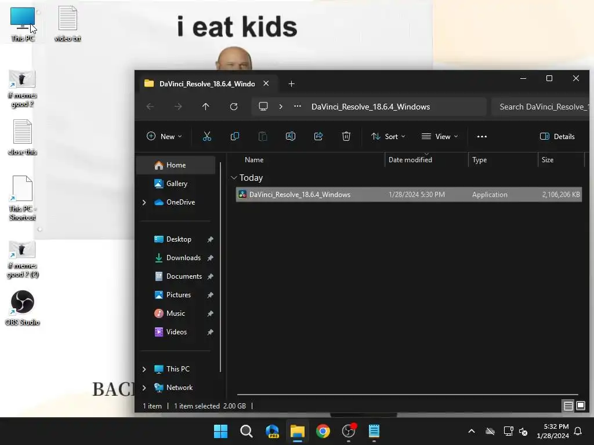Click the horizontal scrollbar in file list
The image size is (594, 445).
[x=408, y=395]
